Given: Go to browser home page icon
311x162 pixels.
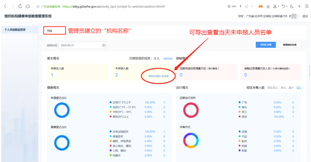Looking at the screenshot, I should [x=27, y=6].
